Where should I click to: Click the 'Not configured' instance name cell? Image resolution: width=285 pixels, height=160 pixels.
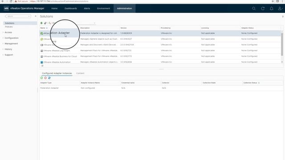click(x=88, y=88)
